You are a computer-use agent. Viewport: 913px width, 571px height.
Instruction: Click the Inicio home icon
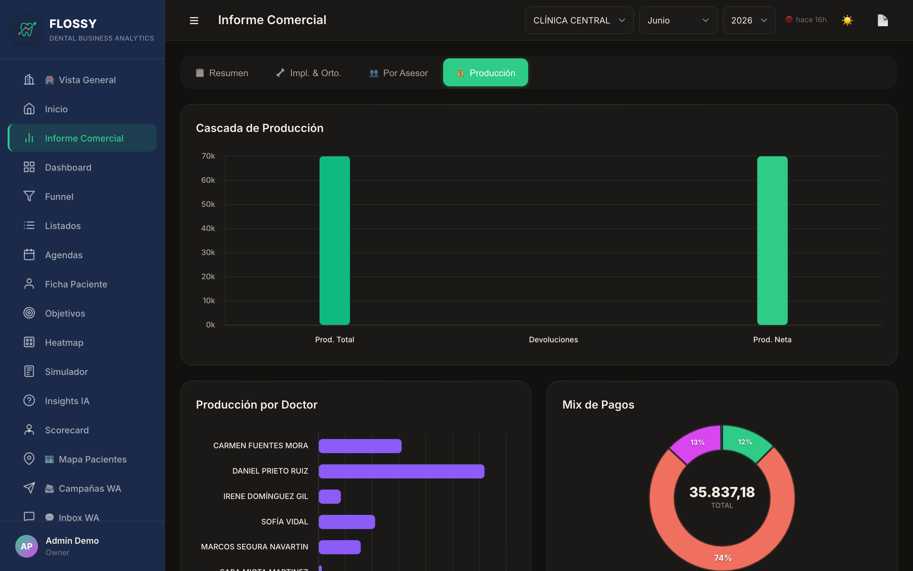pos(29,109)
